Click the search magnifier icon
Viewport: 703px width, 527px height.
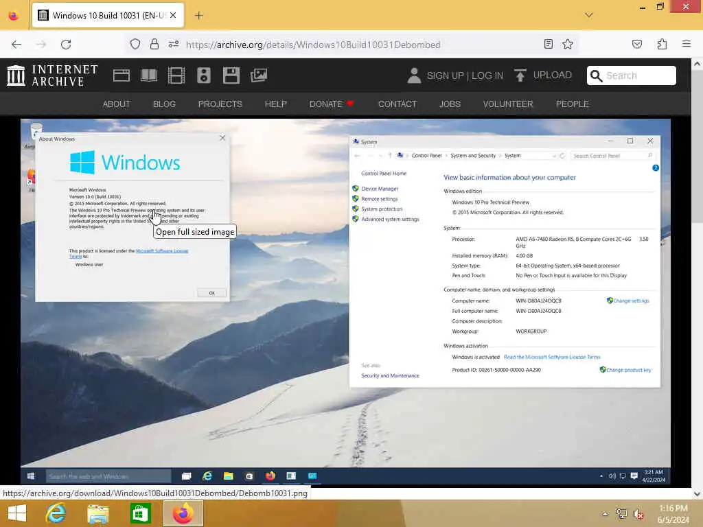click(x=597, y=75)
